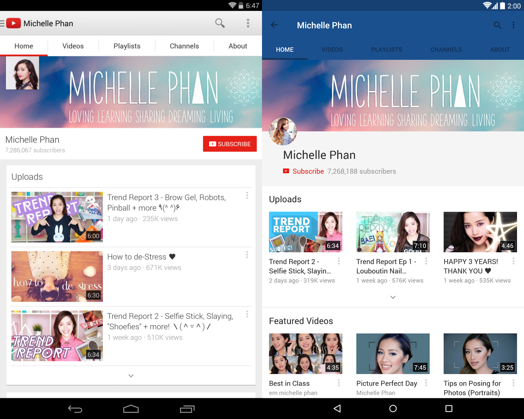Open options for Best in Class video
Image resolution: width=524 pixels, height=419 pixels.
pos(339,383)
